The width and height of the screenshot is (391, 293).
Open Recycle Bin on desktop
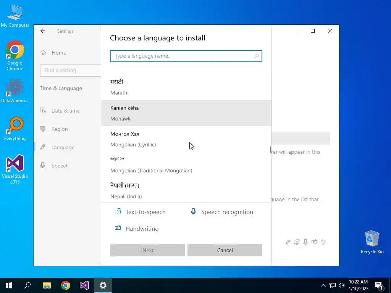click(x=372, y=242)
